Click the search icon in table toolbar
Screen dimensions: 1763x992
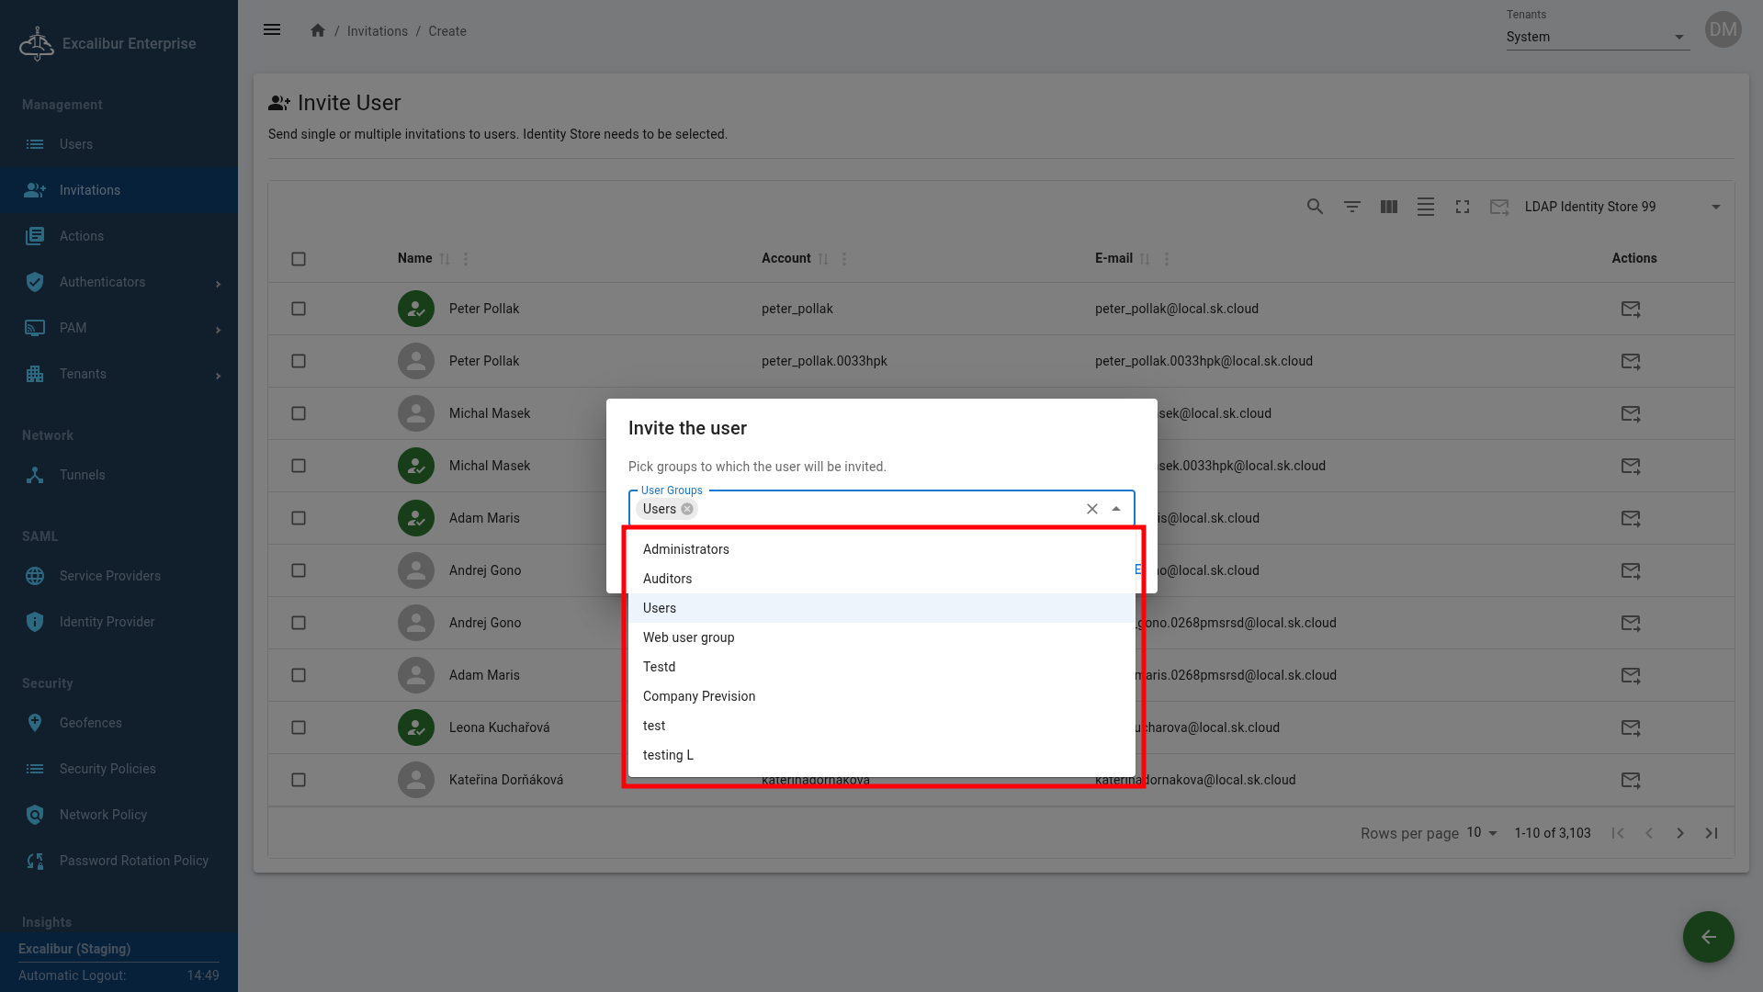click(1315, 207)
